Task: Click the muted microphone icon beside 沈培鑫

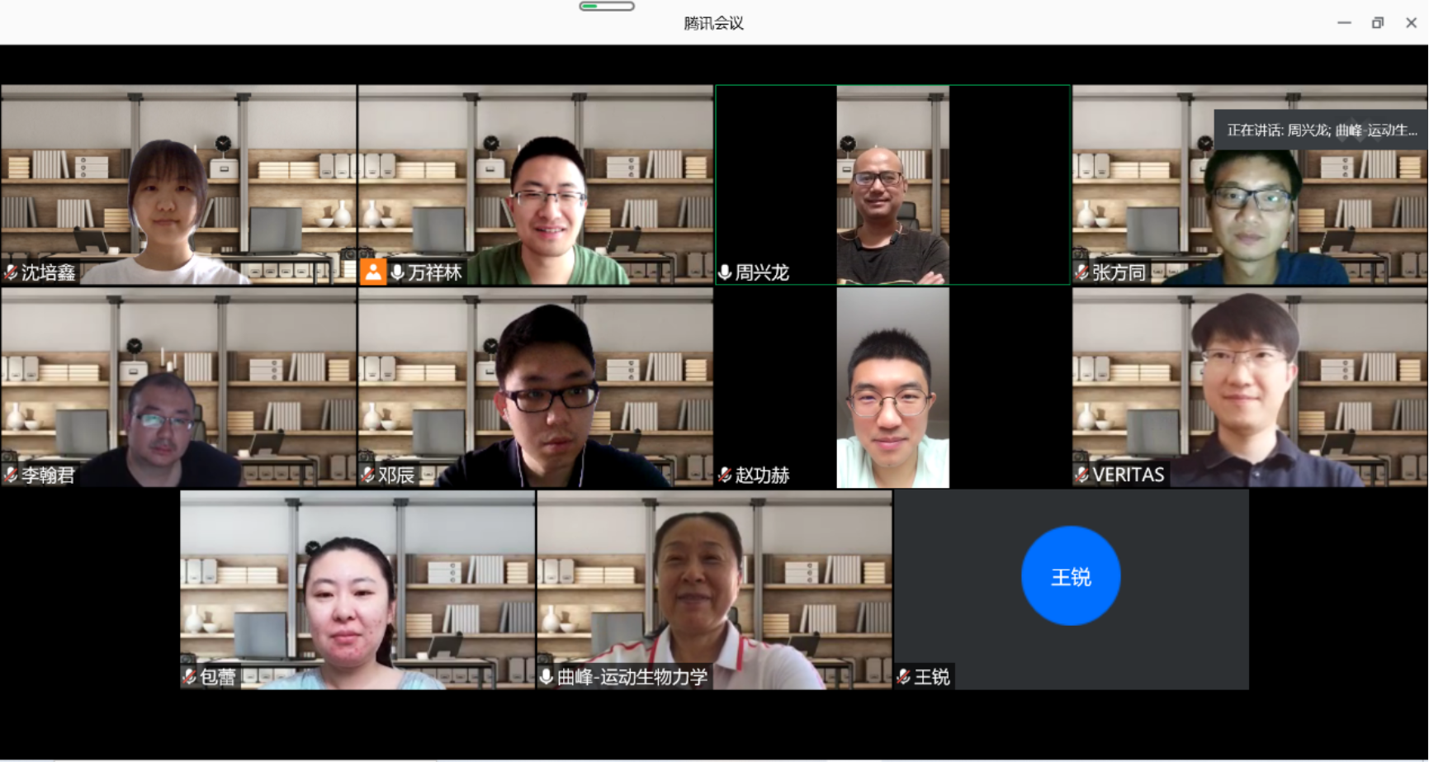Action: 11,272
